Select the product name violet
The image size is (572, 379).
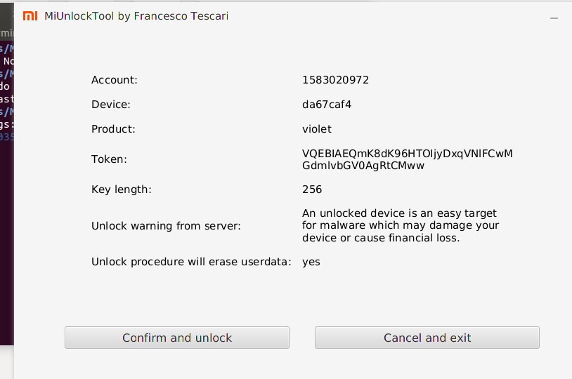(317, 129)
